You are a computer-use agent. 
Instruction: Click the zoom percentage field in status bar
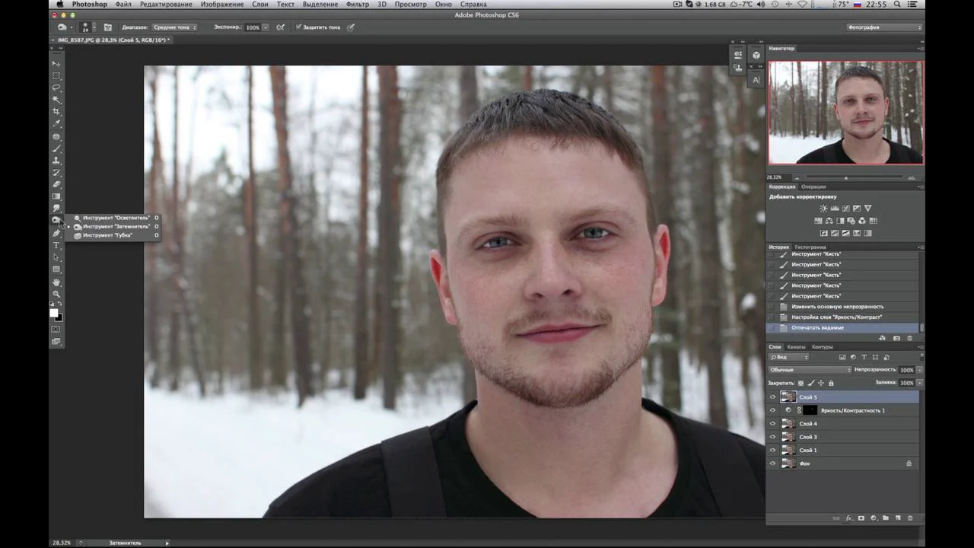click(x=62, y=543)
